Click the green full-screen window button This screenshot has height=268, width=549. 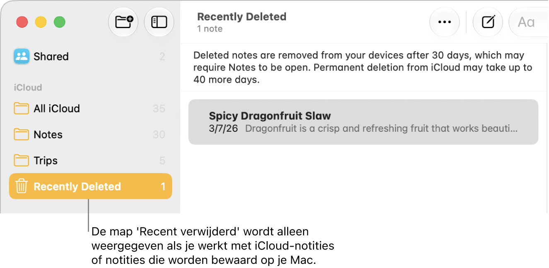[60, 22]
